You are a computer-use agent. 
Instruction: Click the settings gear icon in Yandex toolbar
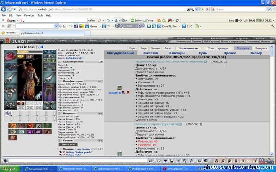tap(177, 21)
